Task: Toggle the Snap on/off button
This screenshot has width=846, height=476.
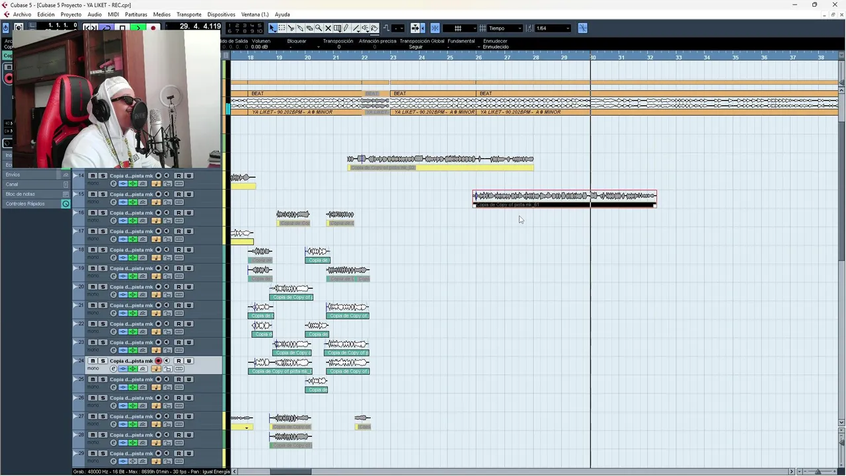Action: coord(435,28)
